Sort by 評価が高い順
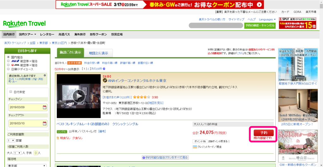Screen dimensions: 323x167 click(x=128, y=63)
